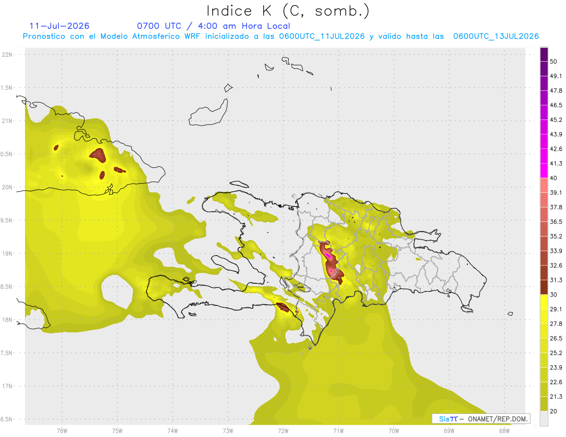Screen dimensions: 566x437
Task: Click the '46.5' legend value
Action: (x=556, y=105)
